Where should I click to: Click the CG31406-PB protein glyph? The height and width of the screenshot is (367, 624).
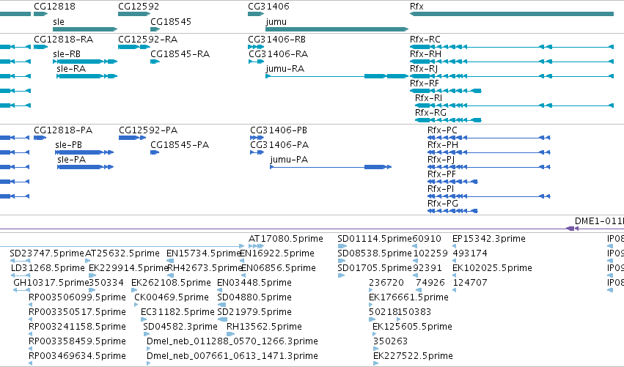pyautogui.click(x=257, y=138)
